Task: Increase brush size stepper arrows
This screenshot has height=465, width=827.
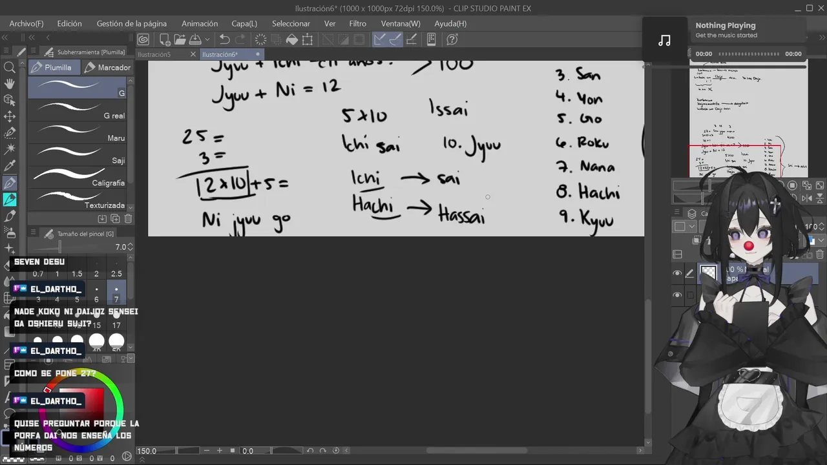Action: (x=131, y=247)
